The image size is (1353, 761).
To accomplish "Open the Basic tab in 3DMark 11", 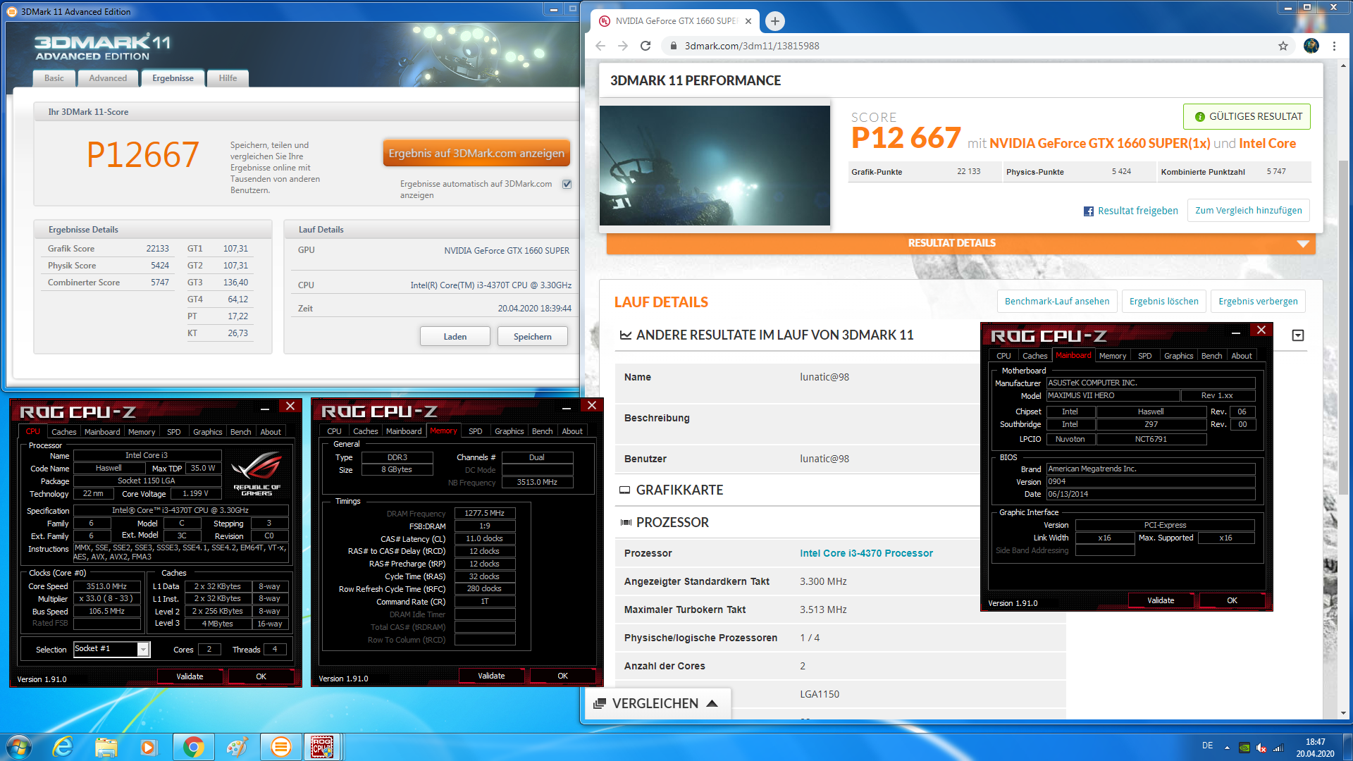I will click(54, 78).
